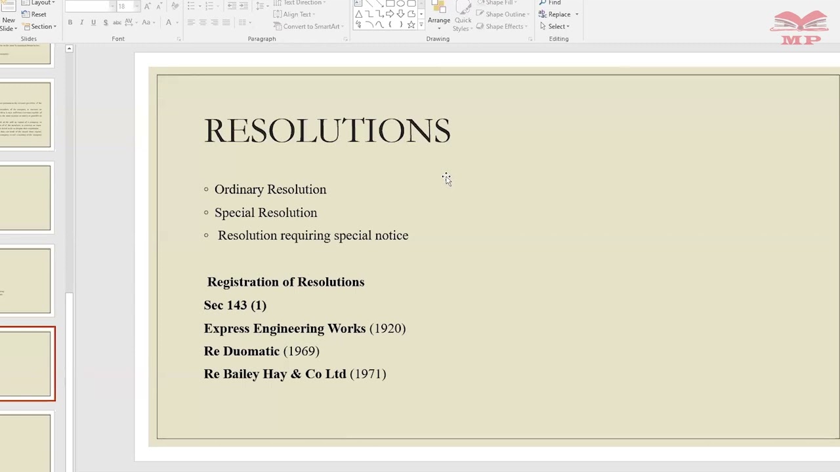Open the Replace dropdown arrow
The height and width of the screenshot is (472, 840).
click(x=577, y=14)
